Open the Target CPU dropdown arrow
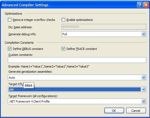 click(144, 90)
